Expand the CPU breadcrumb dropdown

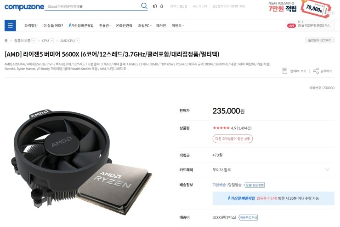click(x=51, y=41)
